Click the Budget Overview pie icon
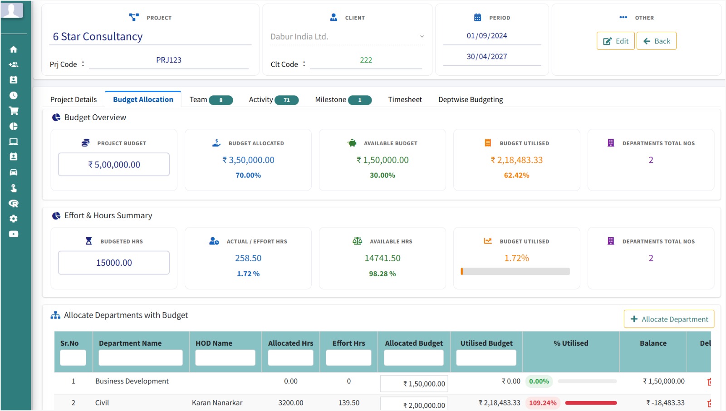 coord(56,117)
